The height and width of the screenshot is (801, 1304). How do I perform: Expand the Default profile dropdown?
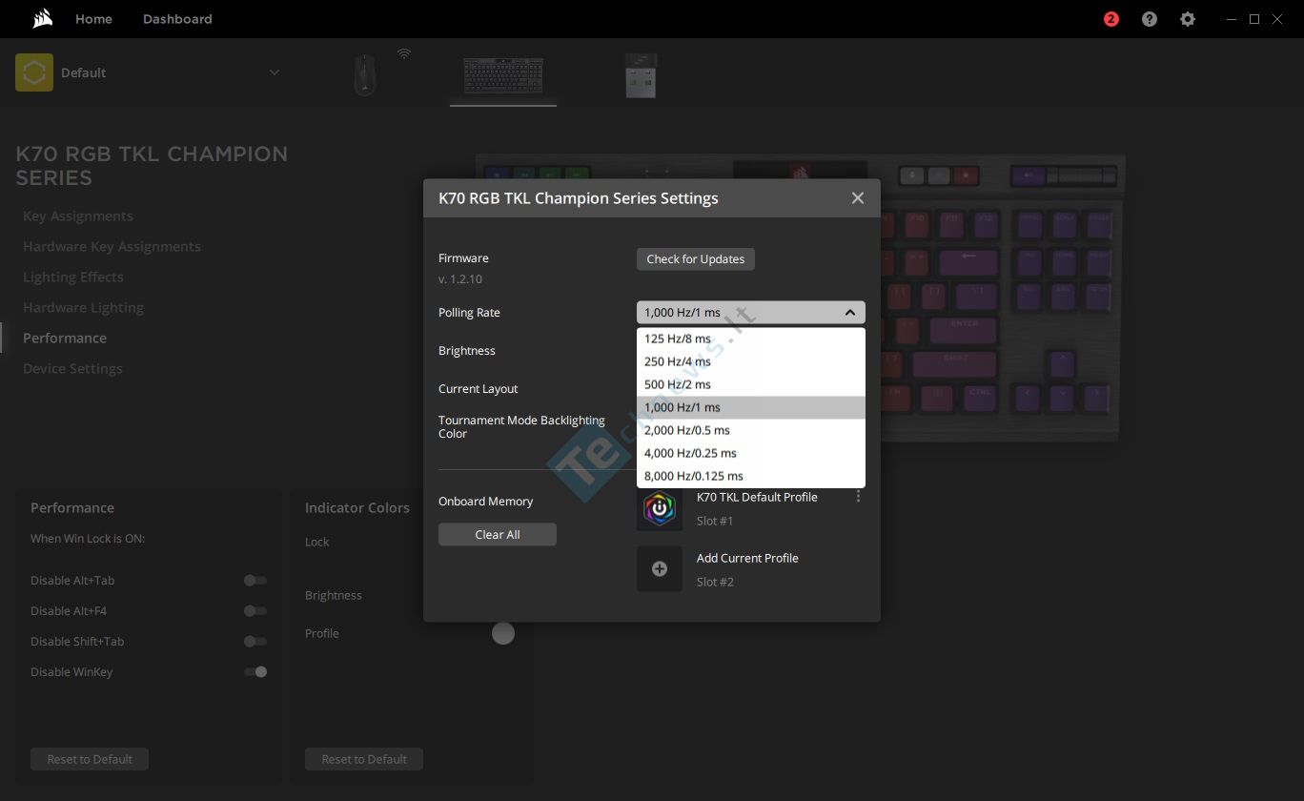[x=275, y=72]
